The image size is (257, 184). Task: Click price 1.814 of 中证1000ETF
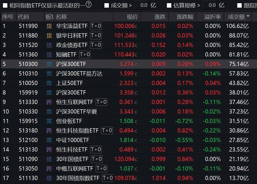(126, 140)
